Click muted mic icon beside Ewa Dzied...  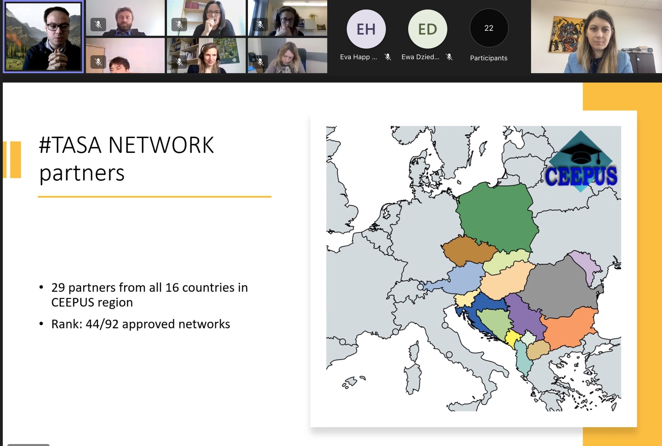click(449, 57)
